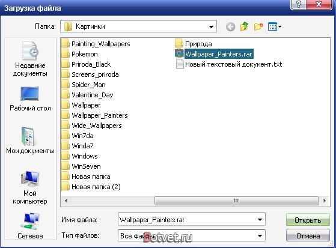This screenshot has height=248, width=336.
Task: Click the horizontal scrollbar right arrow
Action: click(x=325, y=201)
